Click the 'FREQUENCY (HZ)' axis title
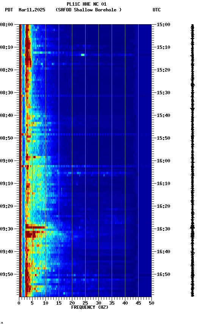The height and width of the screenshot is (327, 209). (x=90, y=307)
